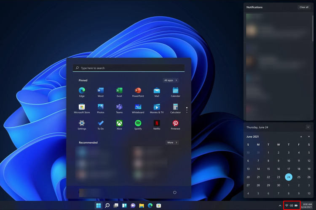Go to previous month using up arrow

click(301, 137)
